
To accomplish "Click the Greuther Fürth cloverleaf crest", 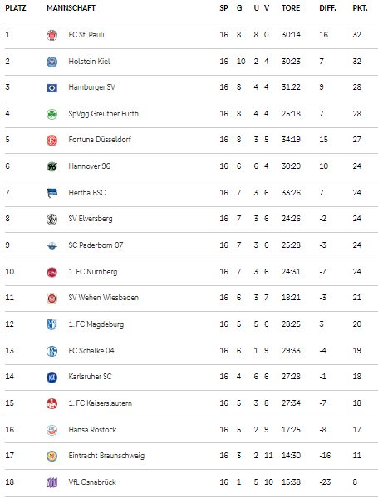I will (x=52, y=114).
